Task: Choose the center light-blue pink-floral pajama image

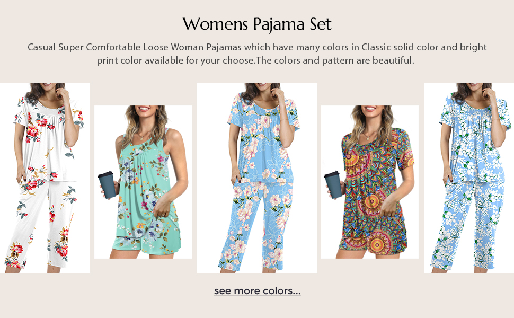Action: [257, 178]
